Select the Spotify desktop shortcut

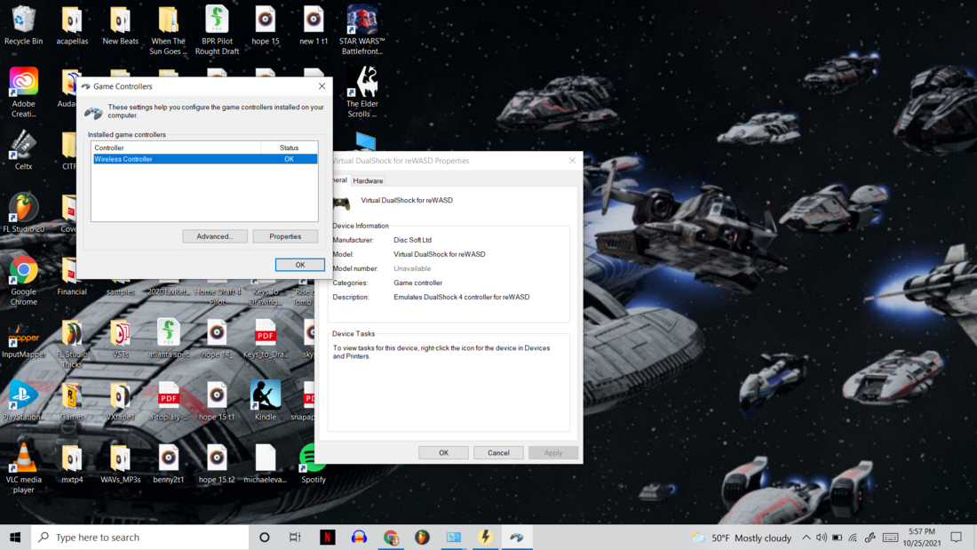[x=314, y=463]
